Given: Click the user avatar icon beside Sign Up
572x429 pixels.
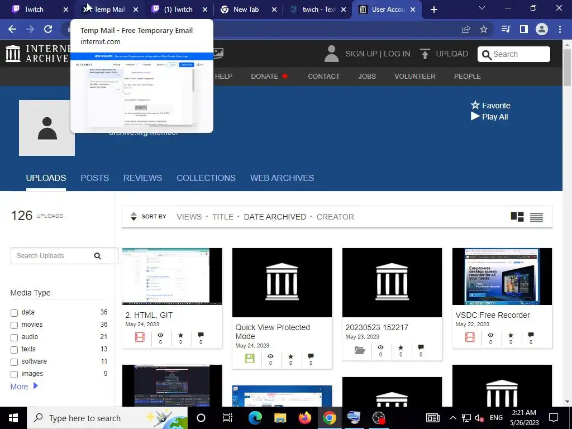Looking at the screenshot, I should (x=331, y=54).
